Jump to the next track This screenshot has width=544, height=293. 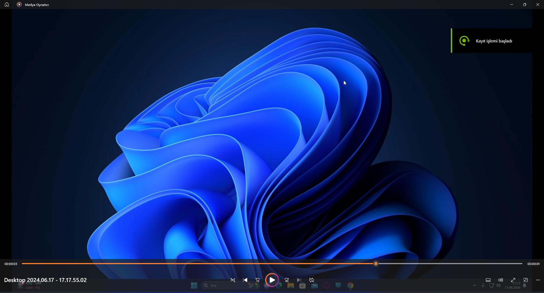[299, 280]
